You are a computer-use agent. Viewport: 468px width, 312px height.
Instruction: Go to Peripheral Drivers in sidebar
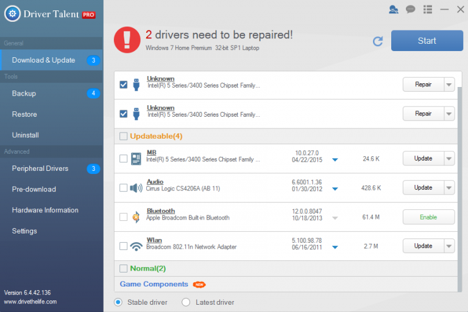tap(40, 168)
